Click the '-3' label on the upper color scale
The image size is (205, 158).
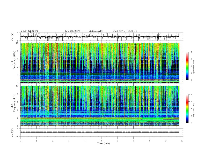191,52
